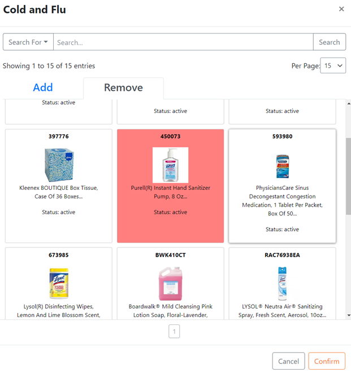Click the scroll up arrow in product list
The width and height of the screenshot is (351, 373).
pos(349,103)
